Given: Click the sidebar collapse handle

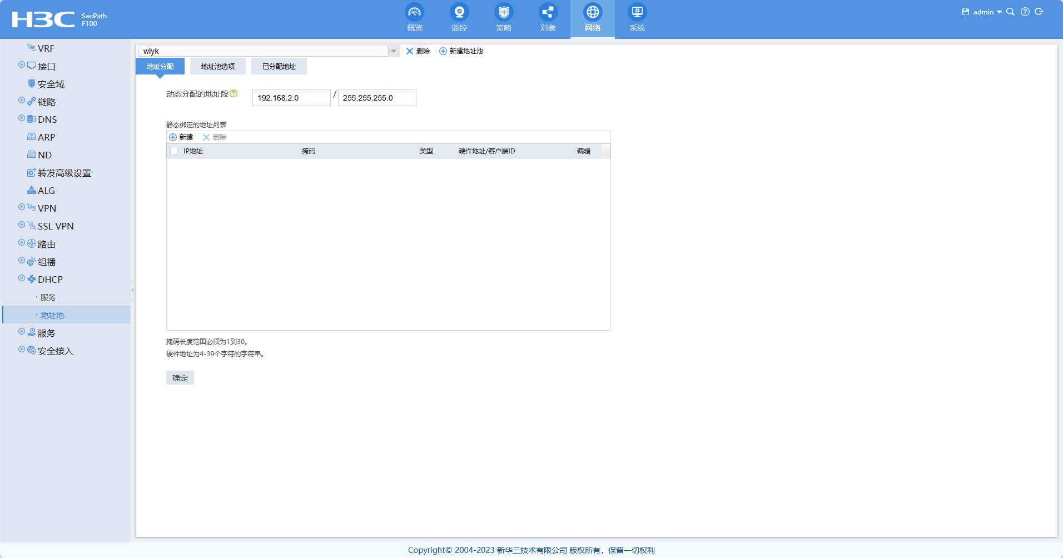Looking at the screenshot, I should click(132, 290).
